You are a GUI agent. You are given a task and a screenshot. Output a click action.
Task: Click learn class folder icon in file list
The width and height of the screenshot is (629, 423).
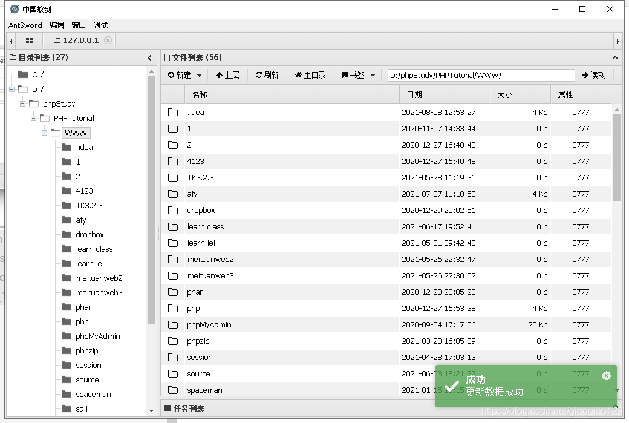coord(173,226)
